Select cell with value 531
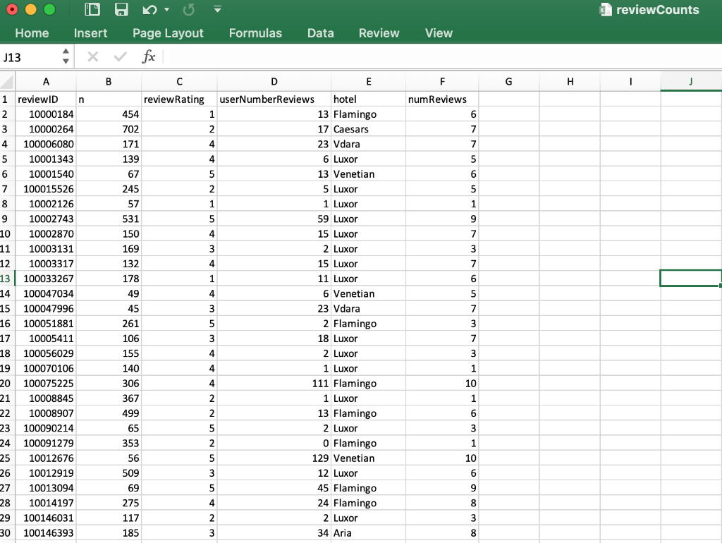 pos(109,219)
